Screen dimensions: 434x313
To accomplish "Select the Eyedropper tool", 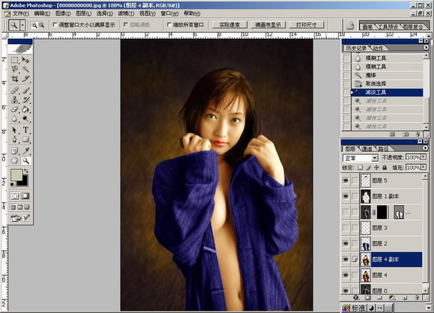I will click(x=25, y=151).
